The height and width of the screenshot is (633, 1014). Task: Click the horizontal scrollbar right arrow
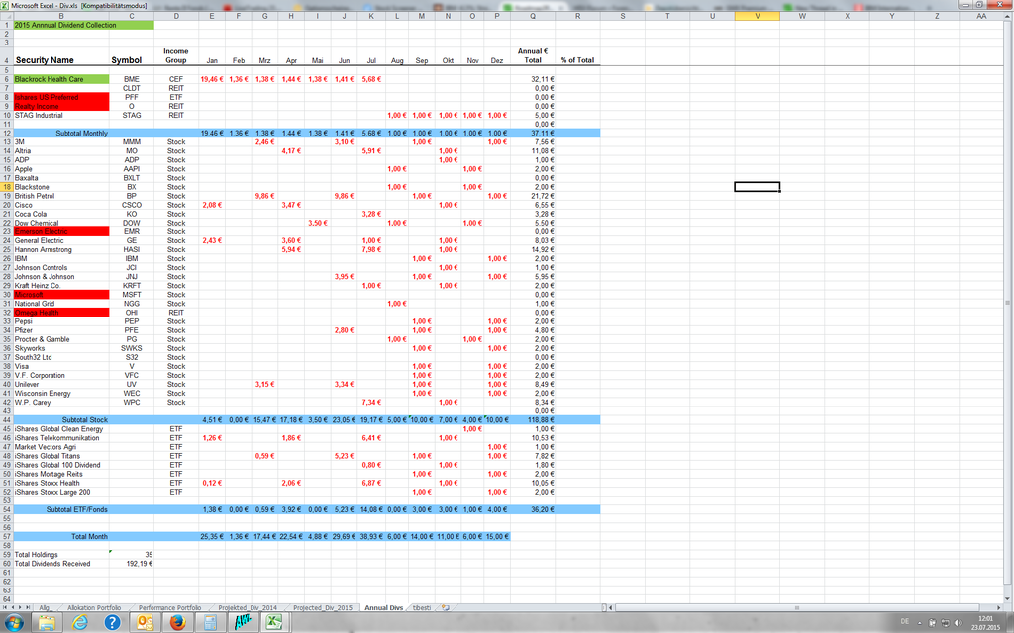tap(998, 608)
